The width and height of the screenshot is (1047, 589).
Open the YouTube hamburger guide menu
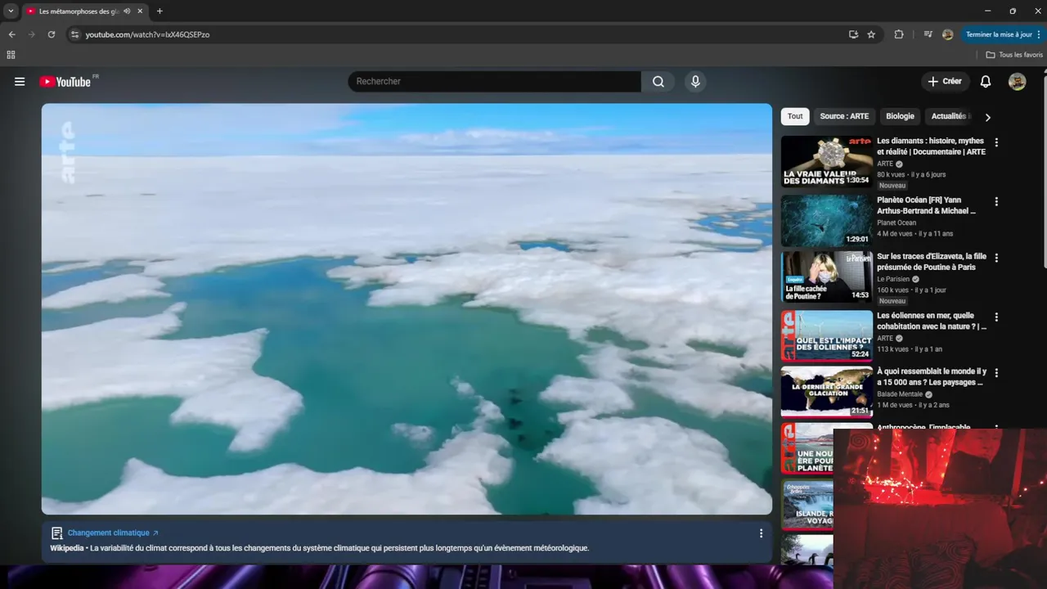coord(20,82)
